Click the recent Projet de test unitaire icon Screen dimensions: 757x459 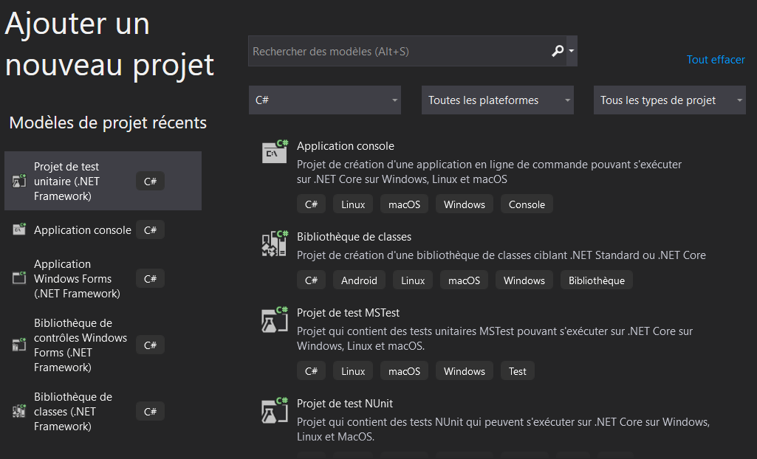19,182
